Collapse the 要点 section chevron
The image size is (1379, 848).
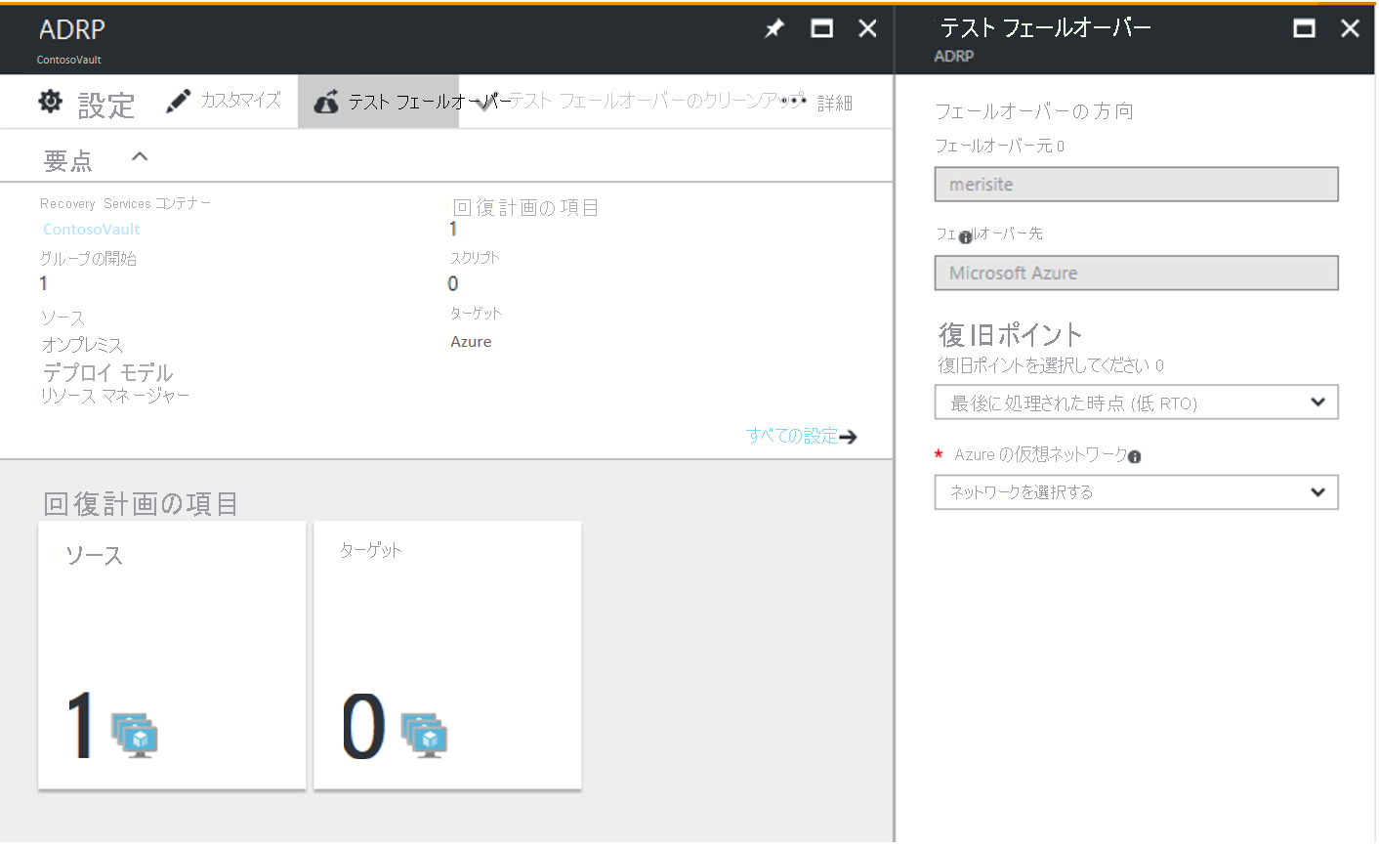[x=140, y=156]
